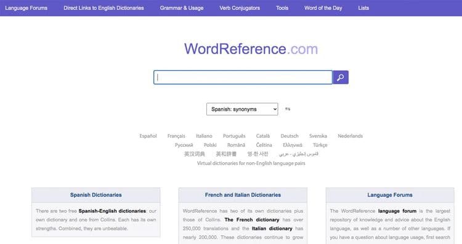
Task: Select the Korean 영-한 사전 link
Action: coord(258,154)
